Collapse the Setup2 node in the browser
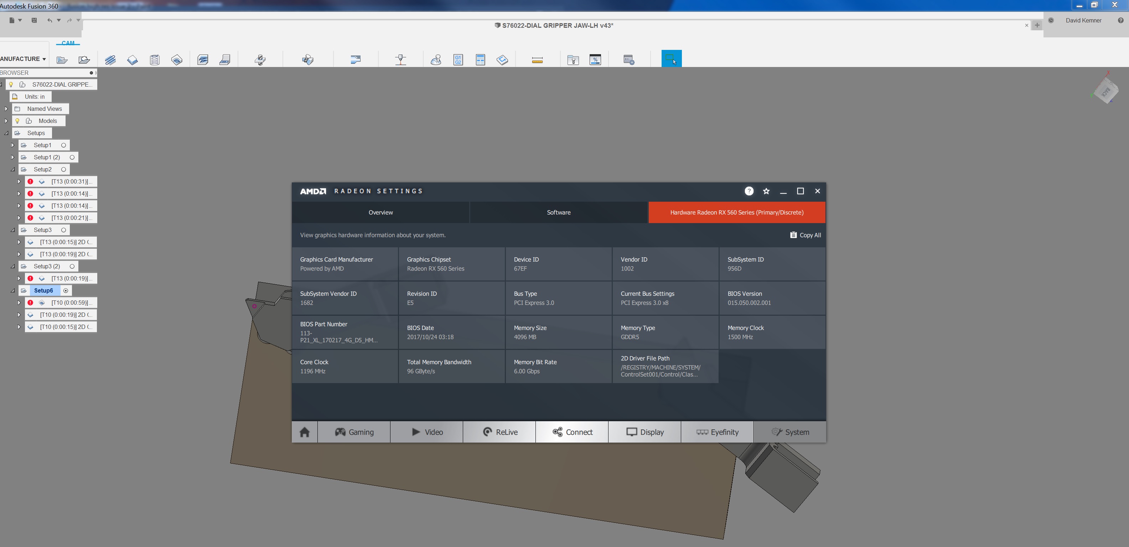The image size is (1129, 547). tap(12, 169)
